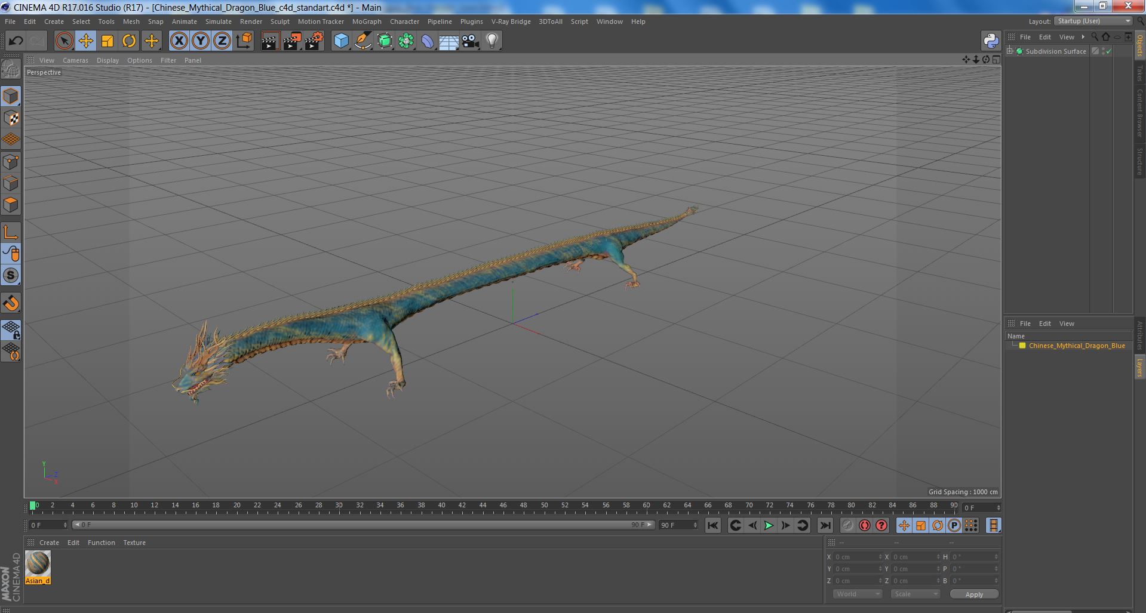1146x613 pixels.
Task: Play the animation forward
Action: [769, 525]
